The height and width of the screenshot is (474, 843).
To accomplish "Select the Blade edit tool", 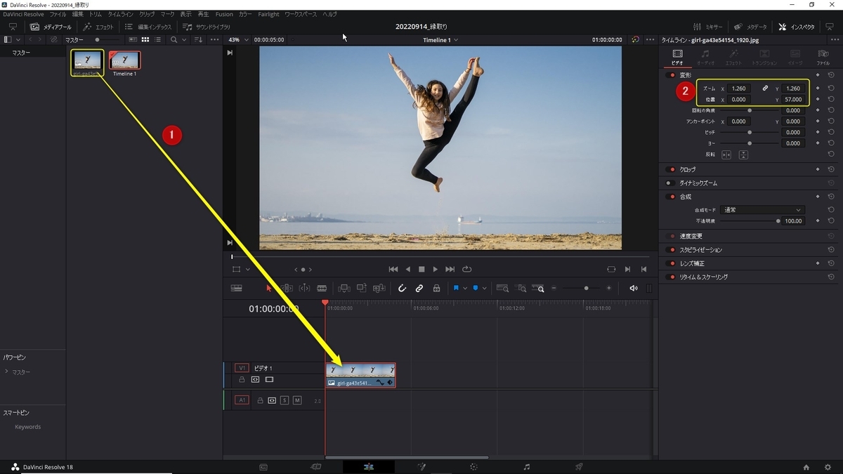I will [x=322, y=288].
